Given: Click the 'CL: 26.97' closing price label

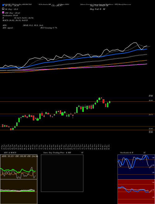Looking at the screenshot, I should [57, 6].
